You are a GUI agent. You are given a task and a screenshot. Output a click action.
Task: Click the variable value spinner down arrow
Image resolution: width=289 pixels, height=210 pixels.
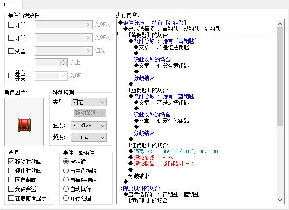[x=64, y=65]
